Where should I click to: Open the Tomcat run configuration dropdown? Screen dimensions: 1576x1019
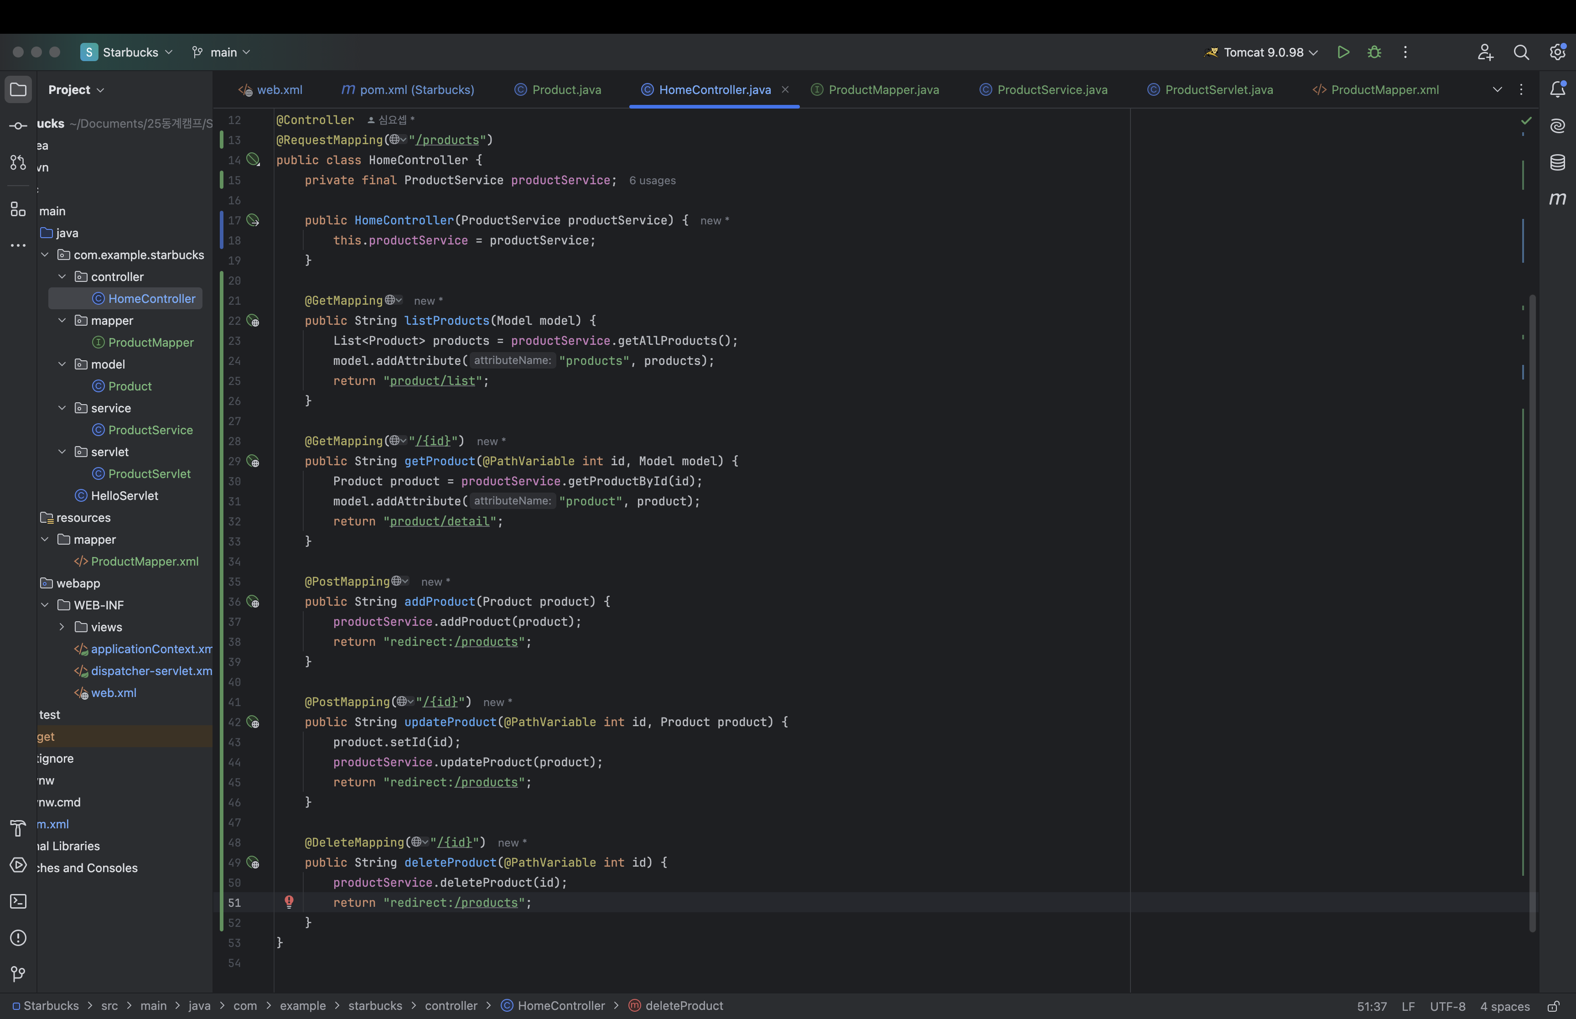1261,52
